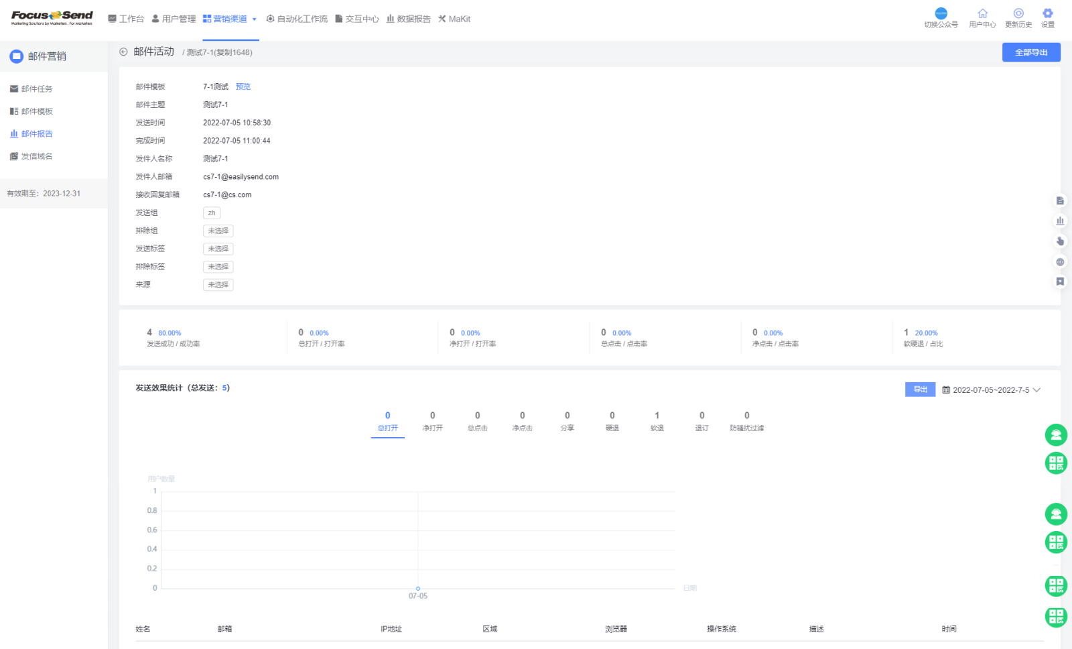Select 邮件报告 in the sidebar
Image resolution: width=1072 pixels, height=649 pixels.
31,133
